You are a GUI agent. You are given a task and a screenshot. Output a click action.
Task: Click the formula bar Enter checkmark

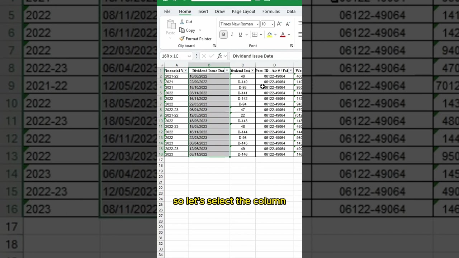pos(212,56)
